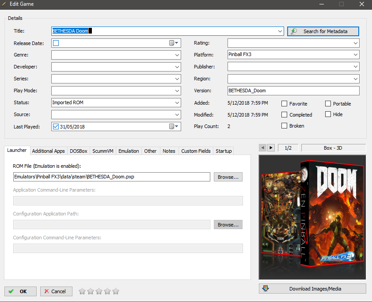Tick the Completed checkbox
372x302 pixels.
[x=284, y=115]
